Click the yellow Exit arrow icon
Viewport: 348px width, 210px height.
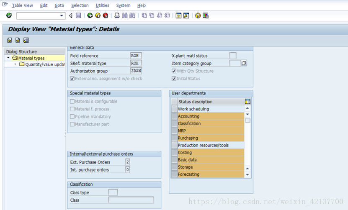98,15
